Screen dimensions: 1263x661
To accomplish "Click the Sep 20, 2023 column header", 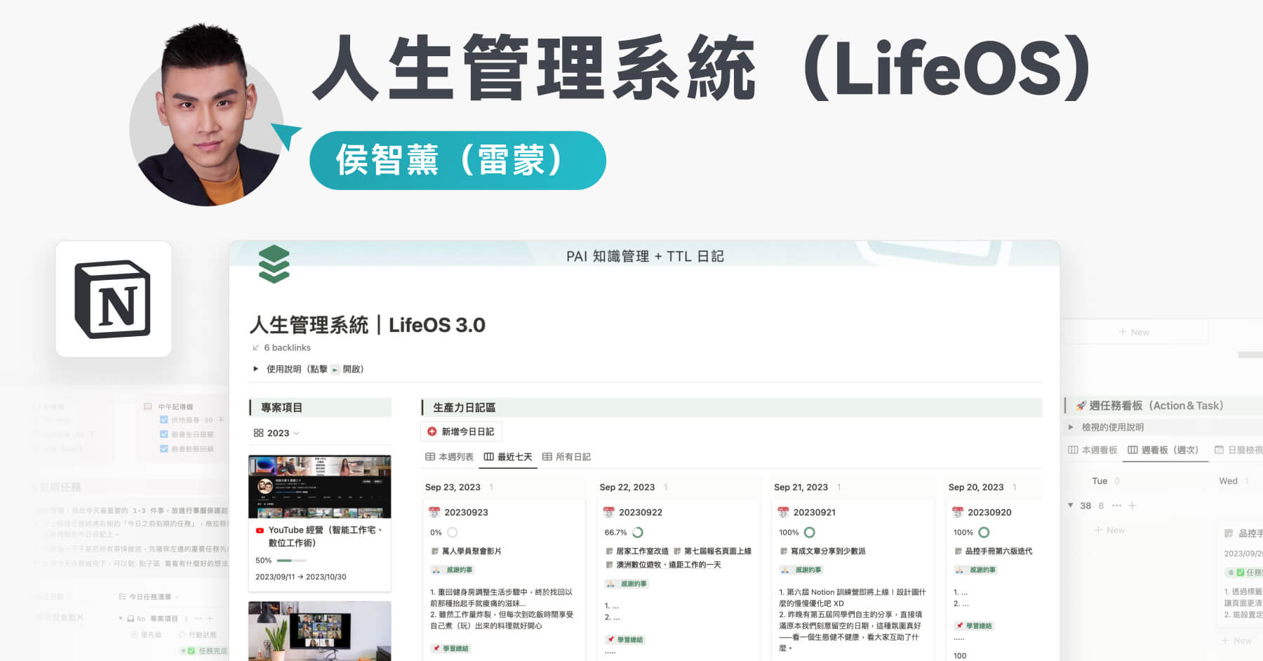I will click(x=976, y=487).
